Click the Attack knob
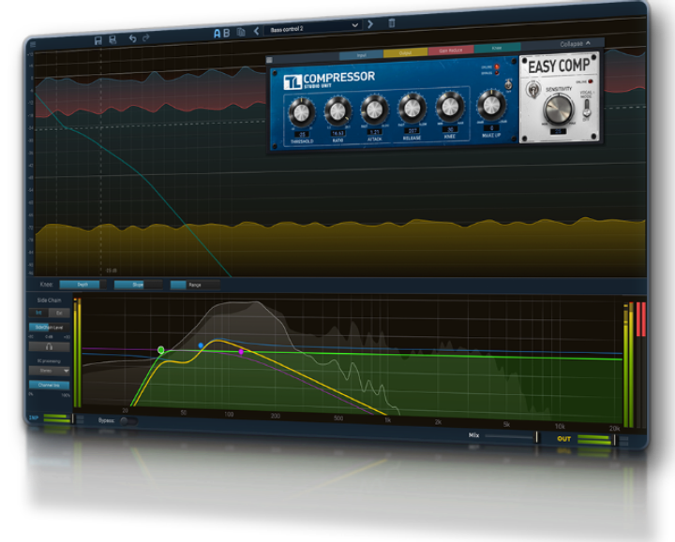 (374, 109)
